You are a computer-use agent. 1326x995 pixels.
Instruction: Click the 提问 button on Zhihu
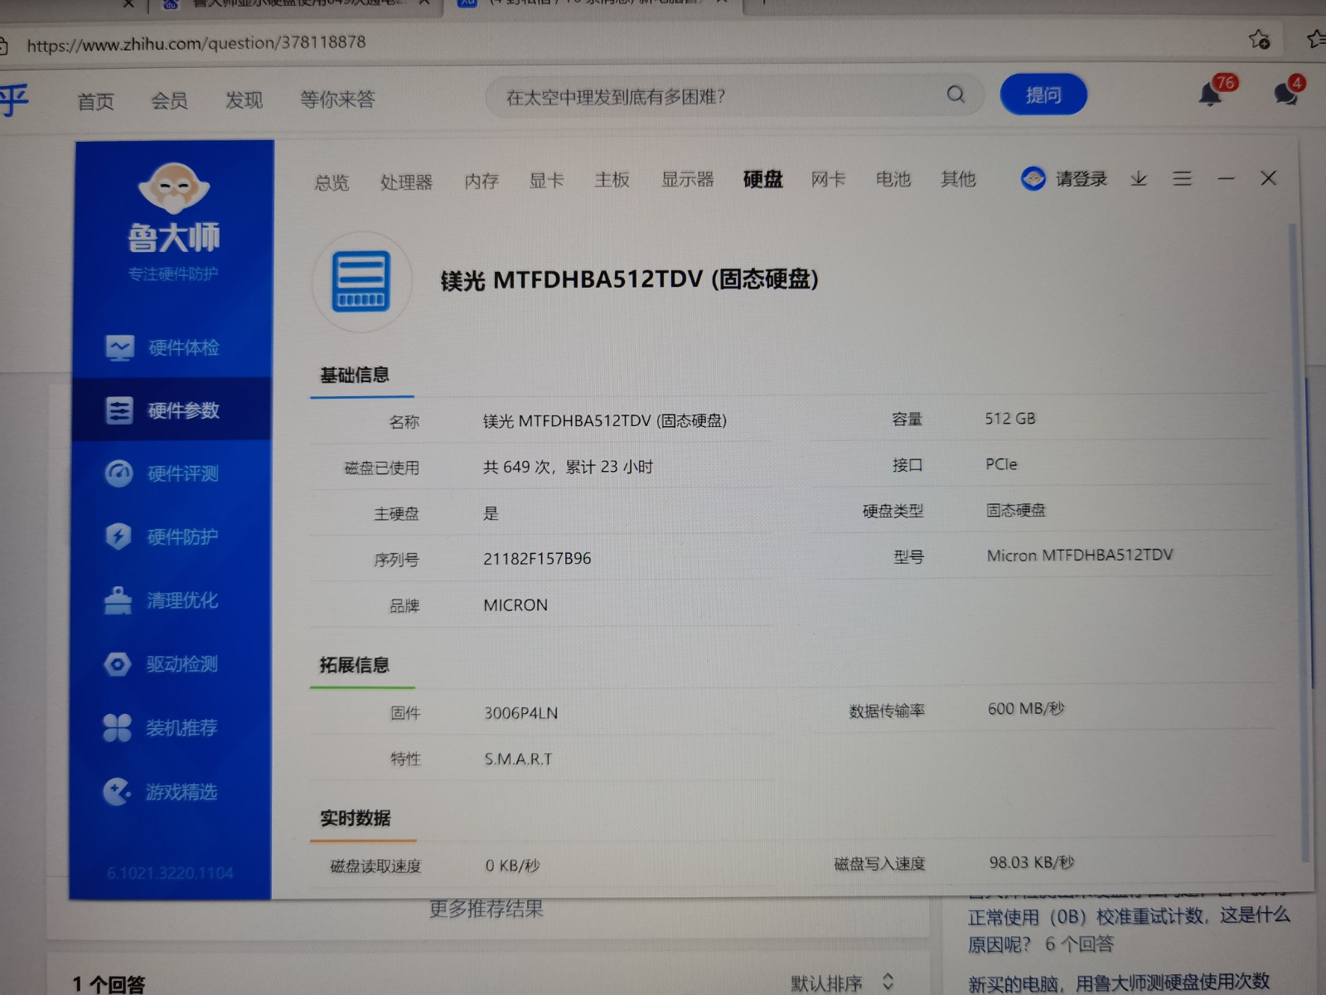pyautogui.click(x=1043, y=95)
